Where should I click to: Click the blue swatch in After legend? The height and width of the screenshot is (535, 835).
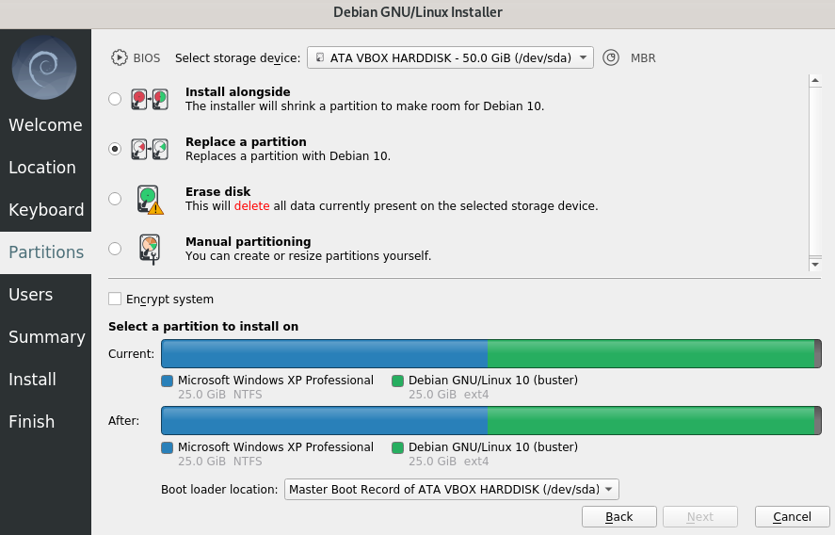tap(168, 447)
